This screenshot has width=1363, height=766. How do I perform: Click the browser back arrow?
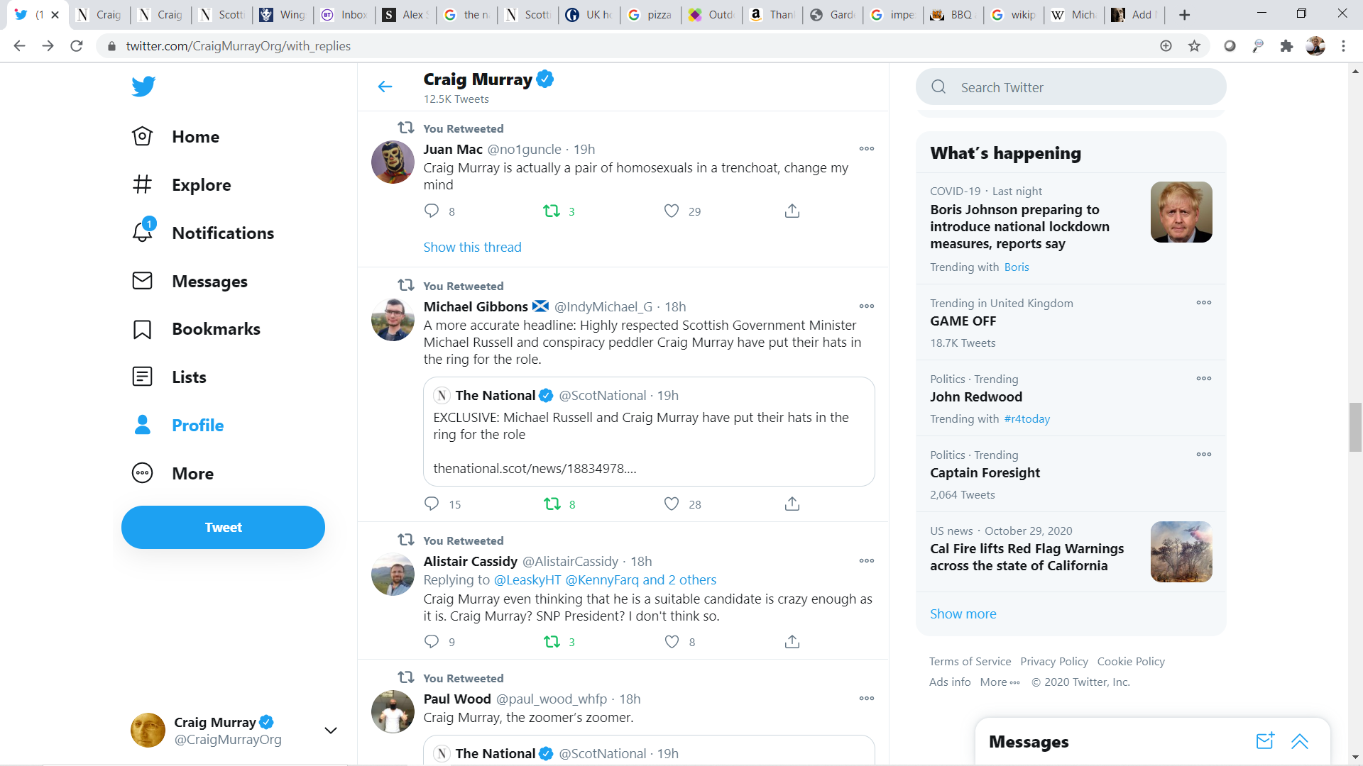point(19,46)
